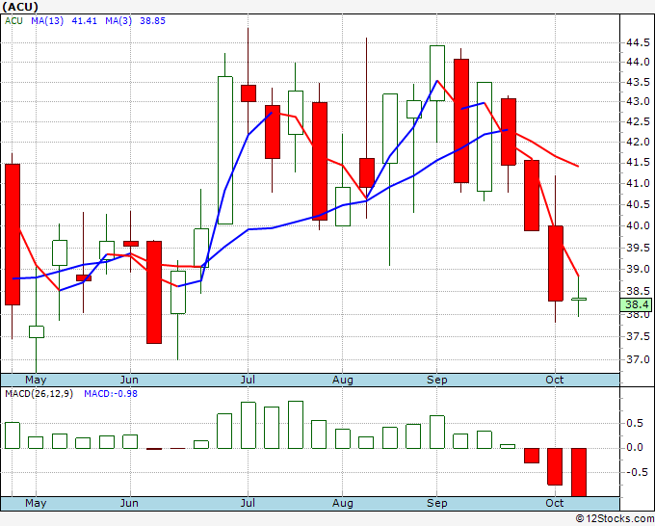Click Aug on the MACD panel time axis
The width and height of the screenshot is (655, 526).
pyautogui.click(x=343, y=504)
